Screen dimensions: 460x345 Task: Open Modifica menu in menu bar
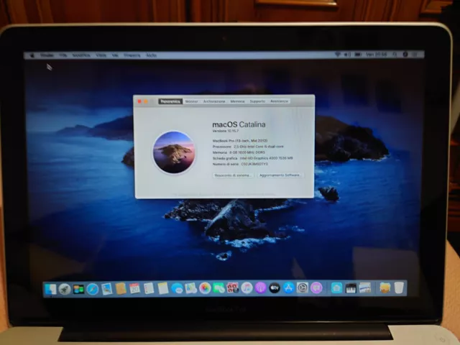click(81, 55)
